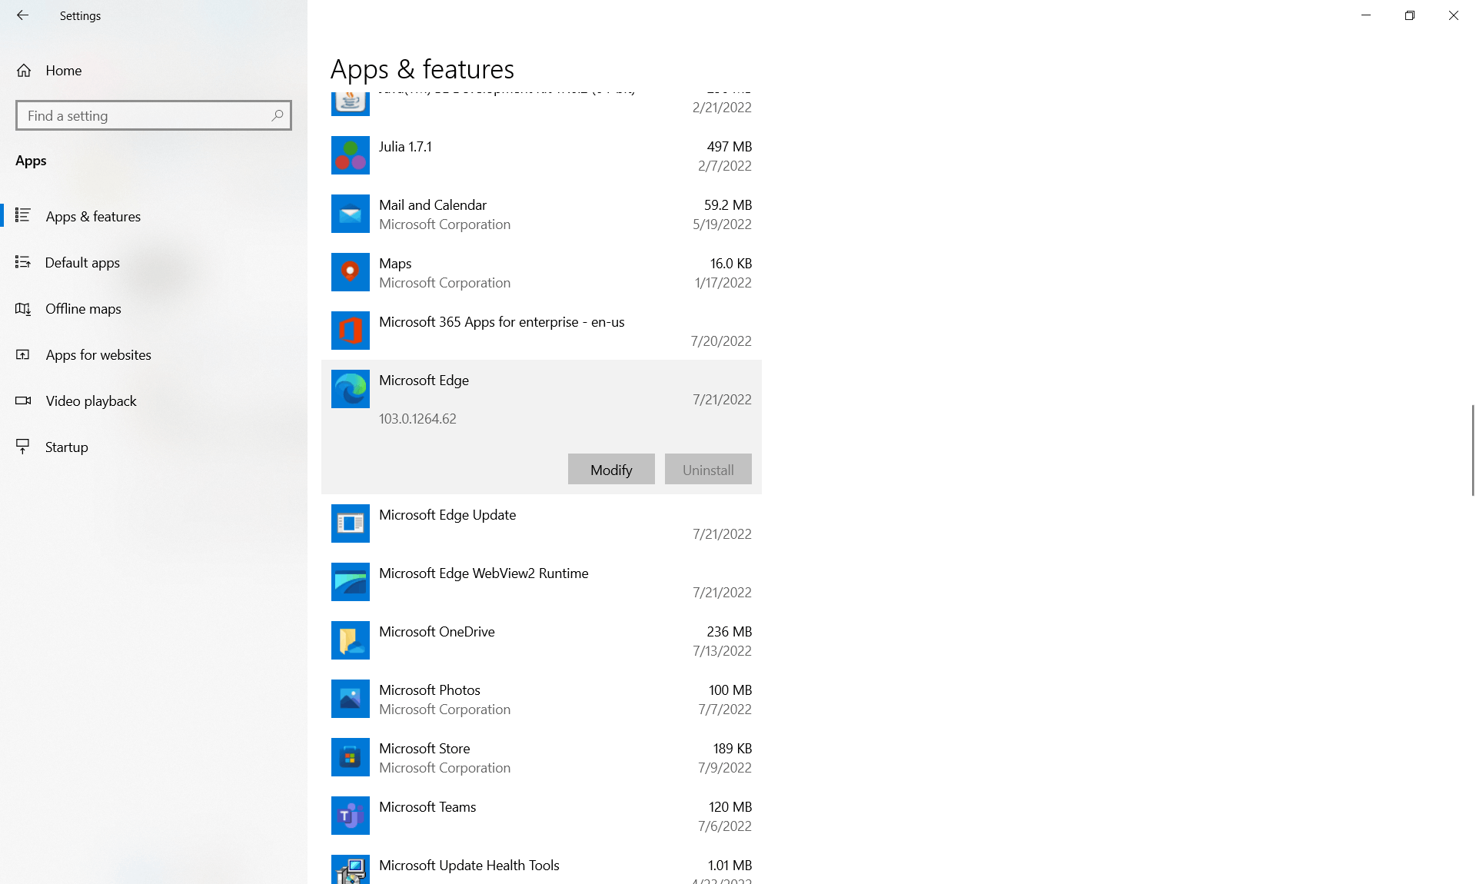
Task: Click the Microsoft Store icon
Action: (350, 757)
